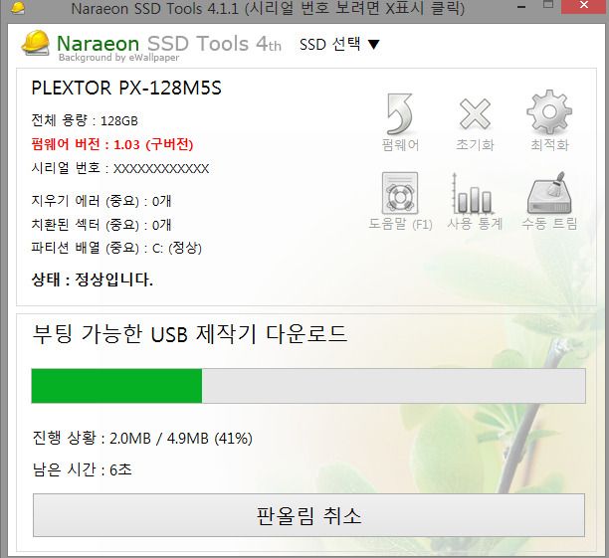
Task: Cancel download with 판올림 취소 button
Action: click(x=308, y=515)
